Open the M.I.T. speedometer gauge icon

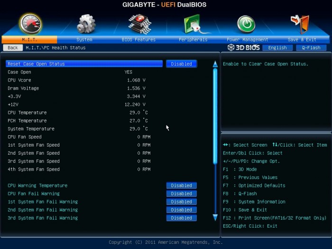pyautogui.click(x=30, y=24)
